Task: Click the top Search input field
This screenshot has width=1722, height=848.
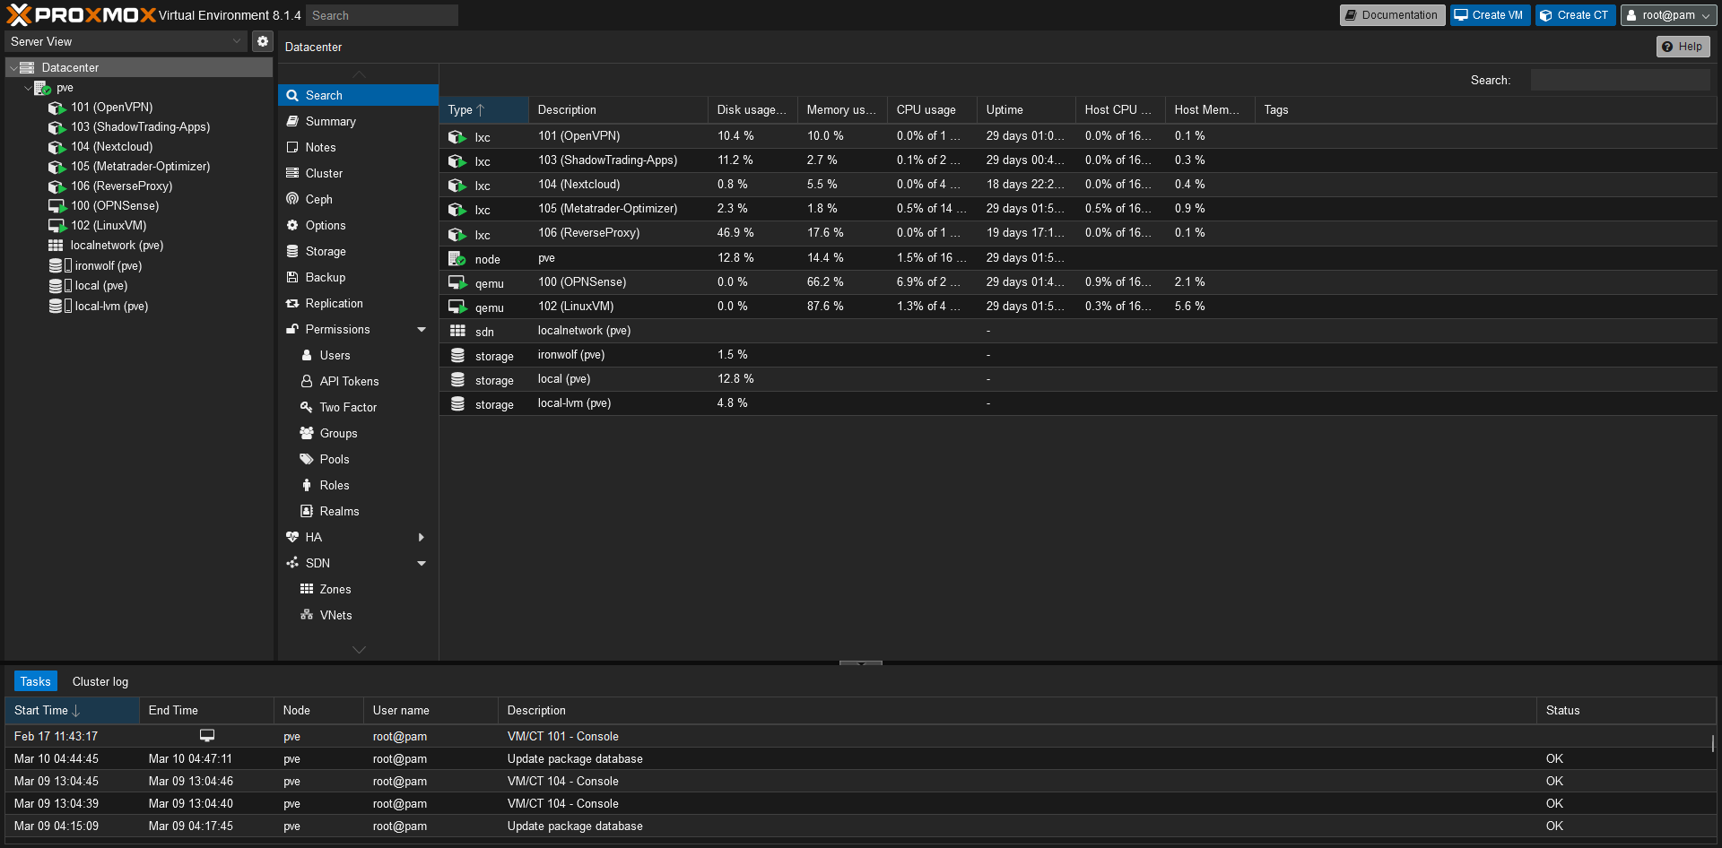Action: [x=382, y=15]
